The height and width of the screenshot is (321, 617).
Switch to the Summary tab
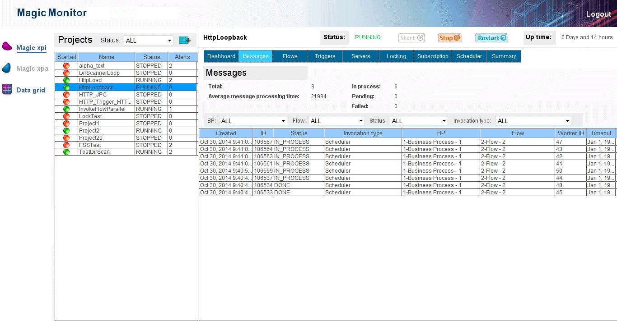coord(504,56)
